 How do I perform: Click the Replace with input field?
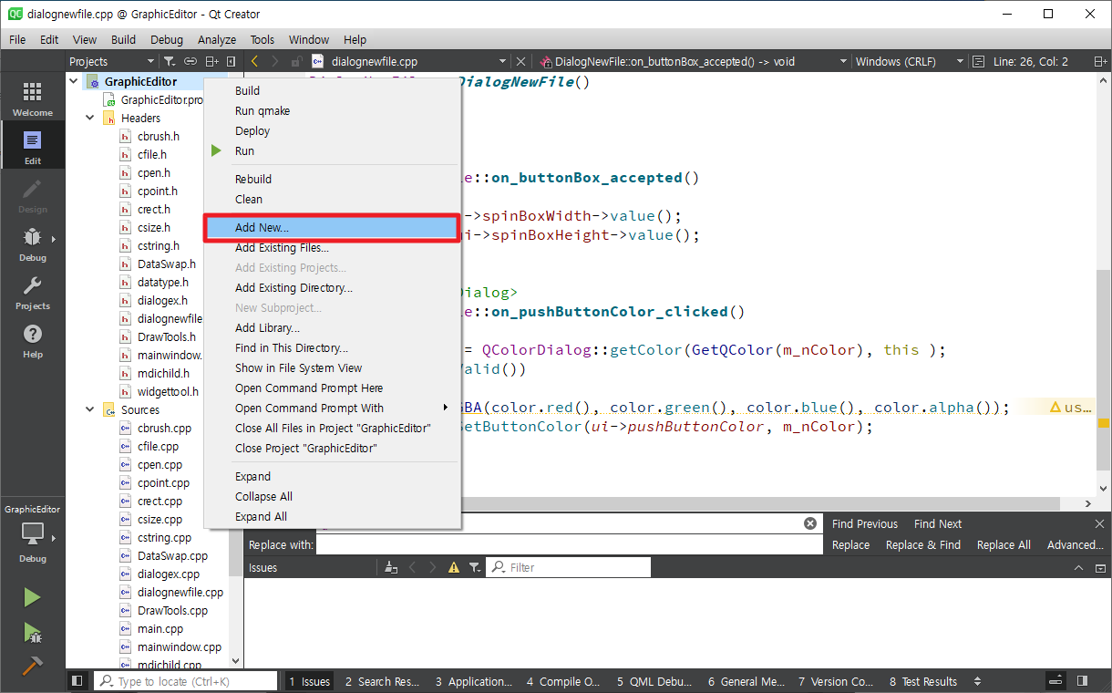click(x=570, y=544)
